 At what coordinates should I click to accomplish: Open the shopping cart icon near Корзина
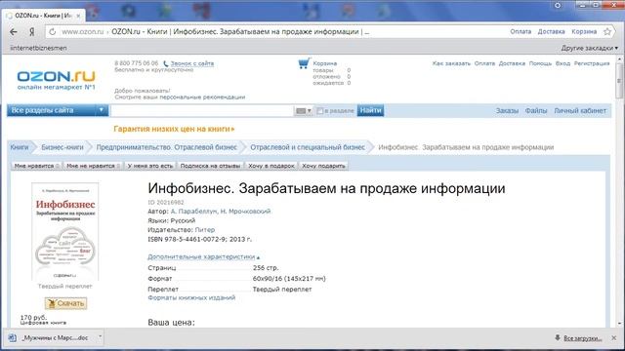pyautogui.click(x=304, y=63)
